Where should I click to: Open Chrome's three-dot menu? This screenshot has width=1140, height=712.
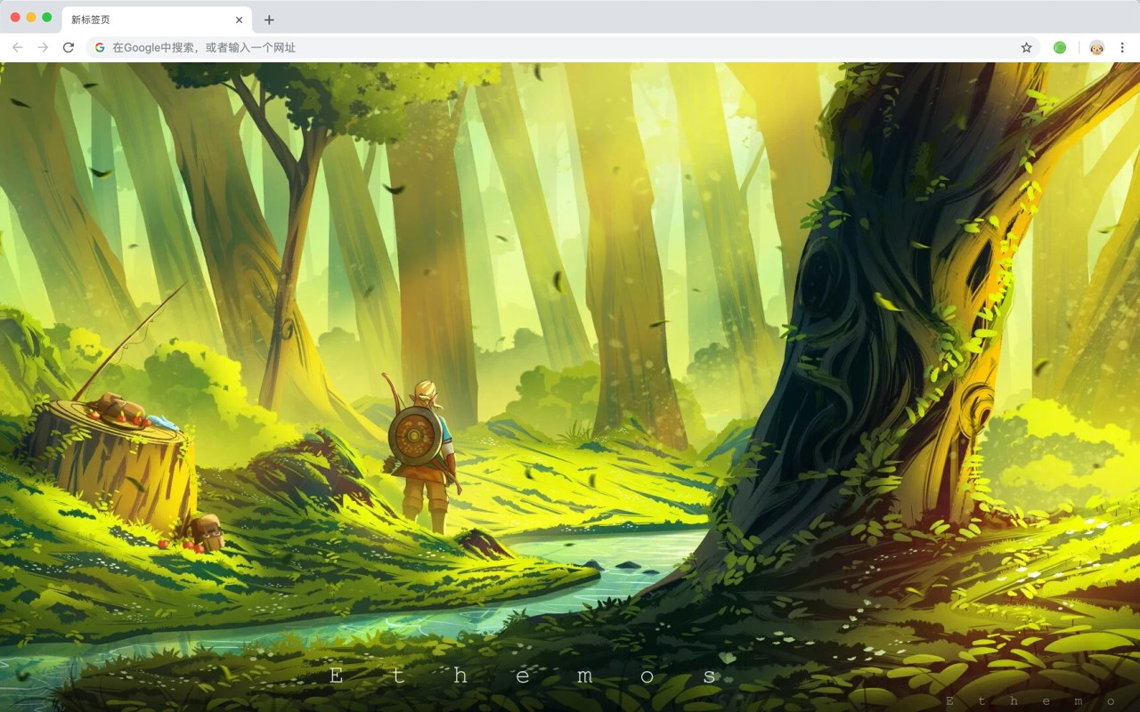tap(1122, 47)
